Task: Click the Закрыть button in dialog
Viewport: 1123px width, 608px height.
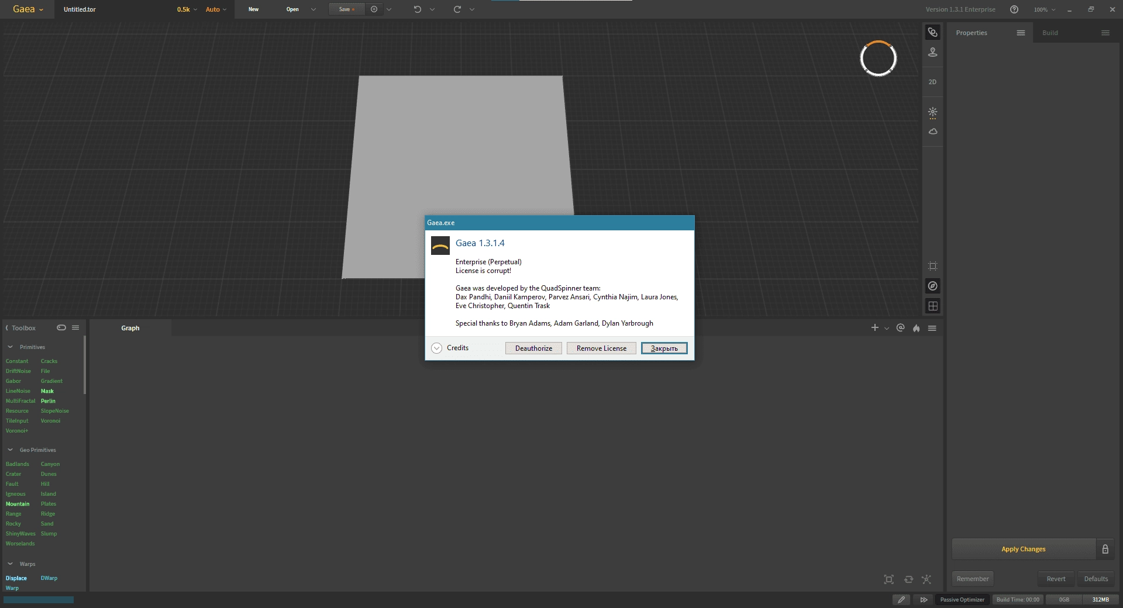Action: click(664, 348)
